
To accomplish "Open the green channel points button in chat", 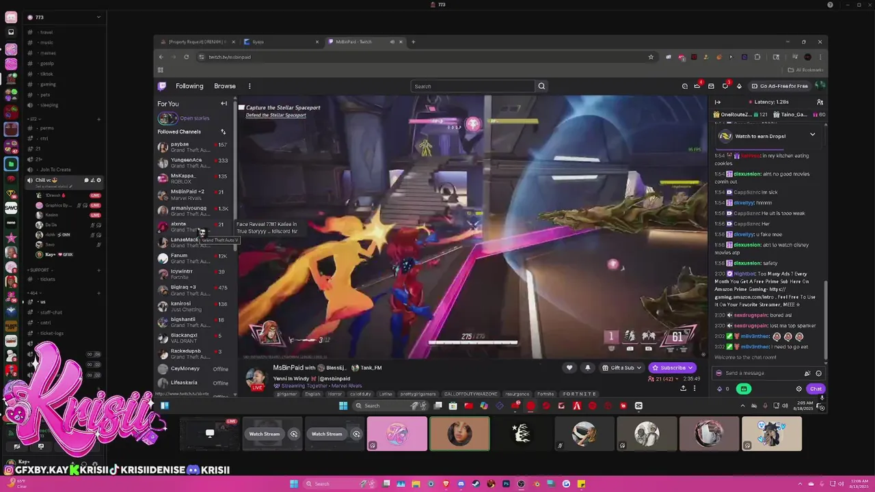I will point(743,389).
